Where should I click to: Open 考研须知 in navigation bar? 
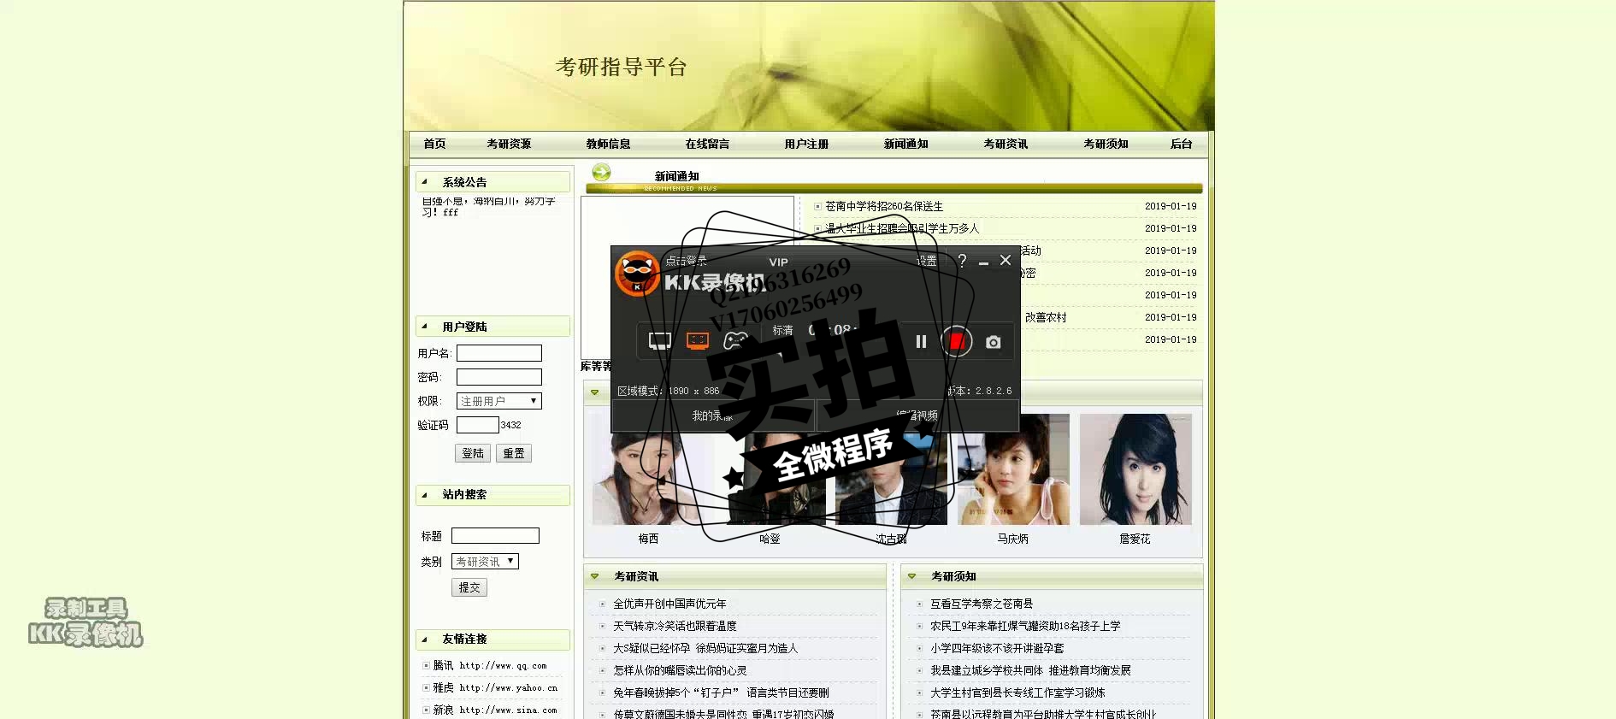click(x=1106, y=144)
